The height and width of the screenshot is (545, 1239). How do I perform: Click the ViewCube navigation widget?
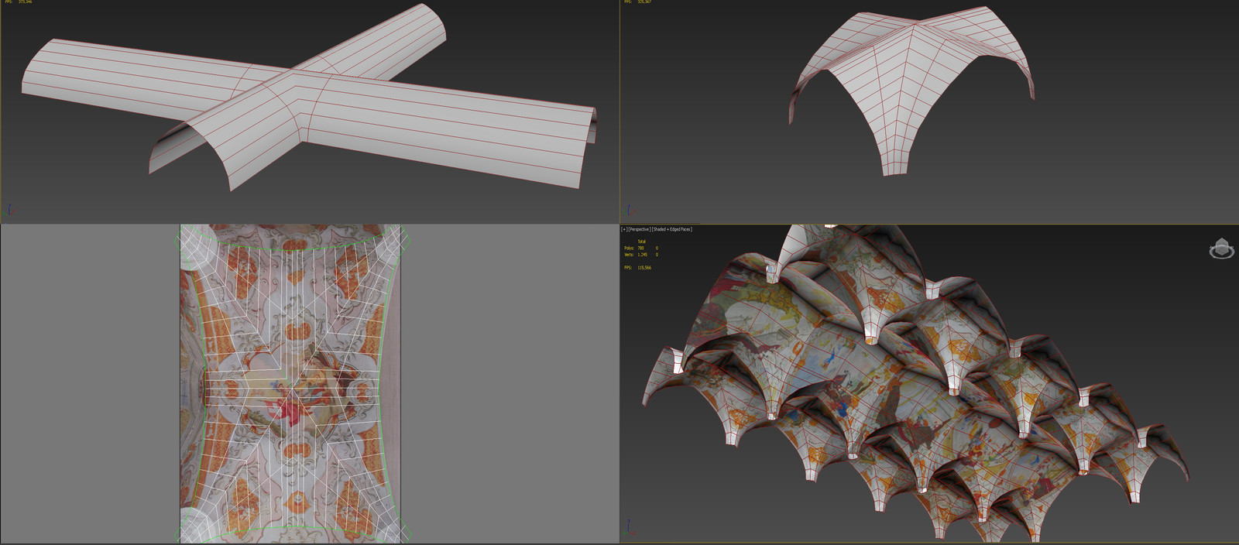pyautogui.click(x=1221, y=249)
